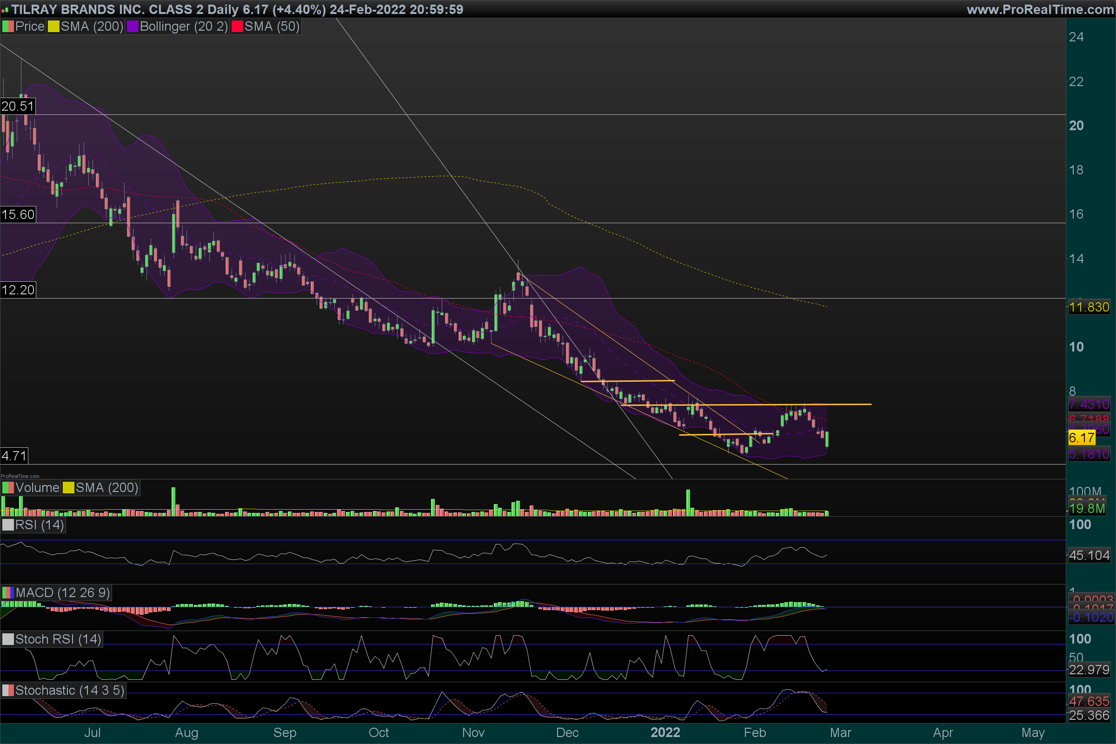The width and height of the screenshot is (1116, 744).
Task: Click the Volume panel legend icon
Action: (8, 488)
